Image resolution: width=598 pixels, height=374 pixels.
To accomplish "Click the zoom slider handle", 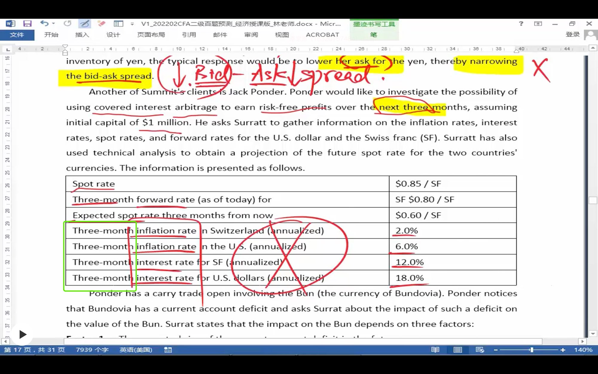I will click(x=532, y=350).
